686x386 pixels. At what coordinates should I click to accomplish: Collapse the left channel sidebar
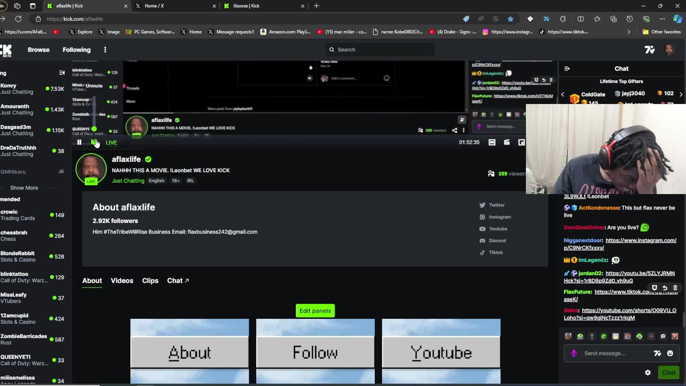pos(62,73)
